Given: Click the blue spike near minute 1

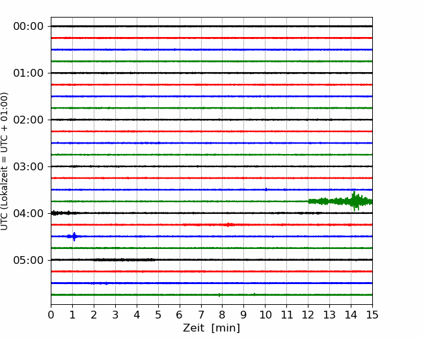Looking at the screenshot, I should pyautogui.click(x=74, y=237).
